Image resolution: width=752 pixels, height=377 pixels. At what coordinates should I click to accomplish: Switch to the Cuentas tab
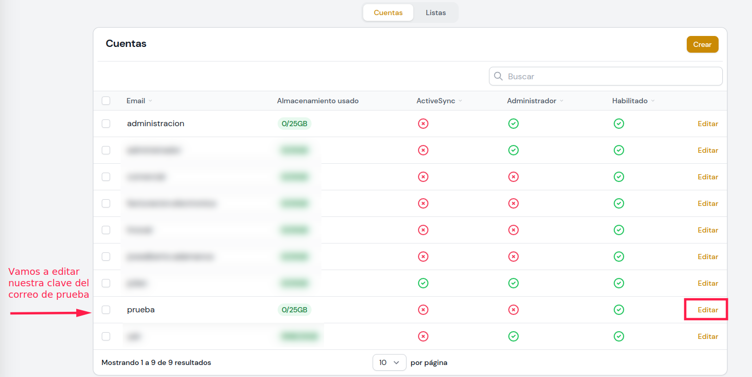(x=388, y=13)
